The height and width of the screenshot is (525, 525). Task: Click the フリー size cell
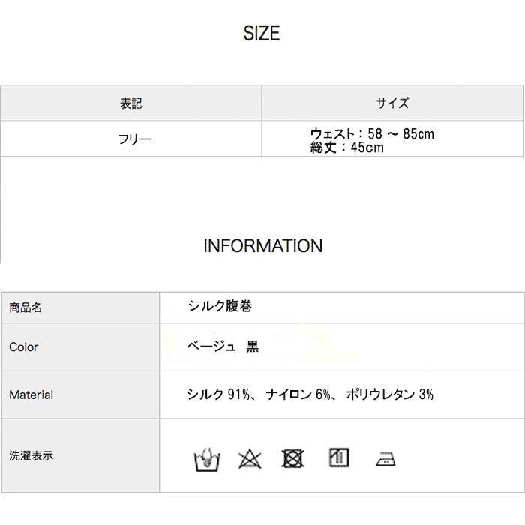pos(131,139)
